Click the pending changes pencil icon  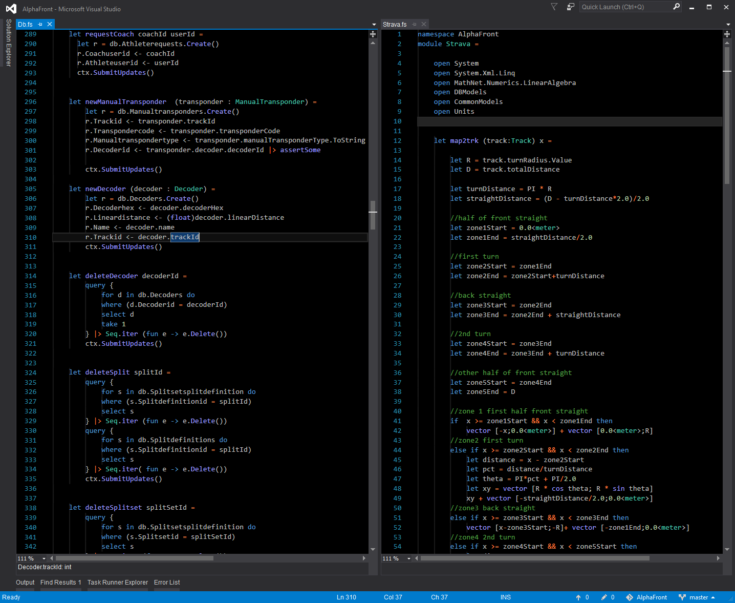604,597
